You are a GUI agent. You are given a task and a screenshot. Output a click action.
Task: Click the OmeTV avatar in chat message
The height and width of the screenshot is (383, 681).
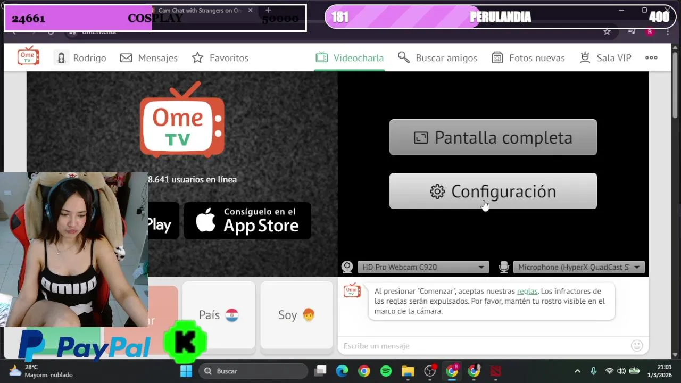pos(352,290)
